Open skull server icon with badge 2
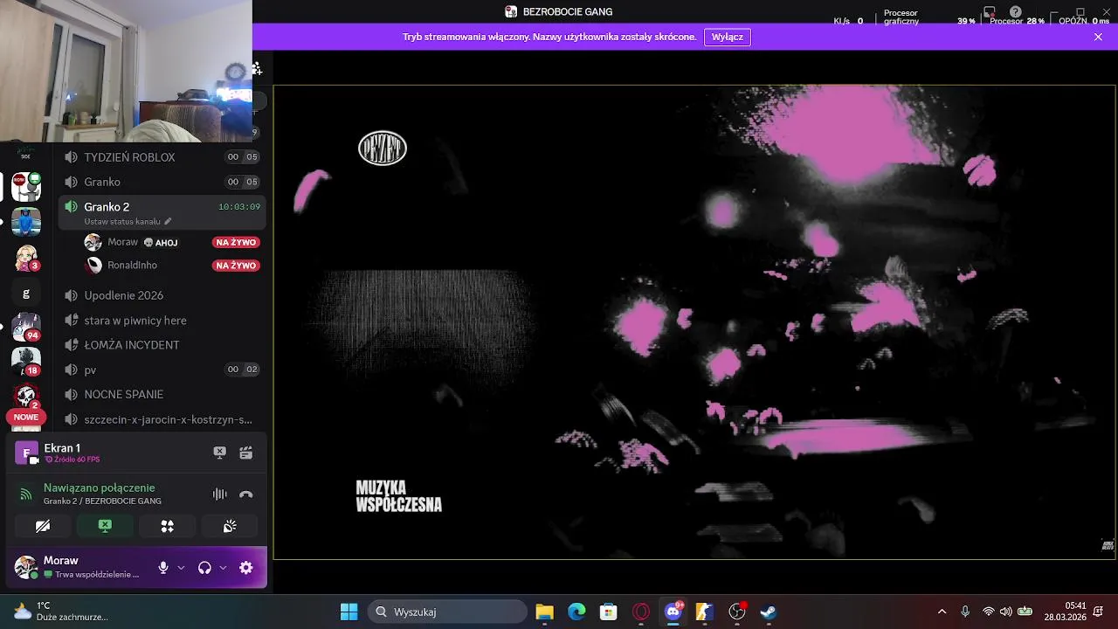Image resolution: width=1118 pixels, height=629 pixels. (26, 396)
